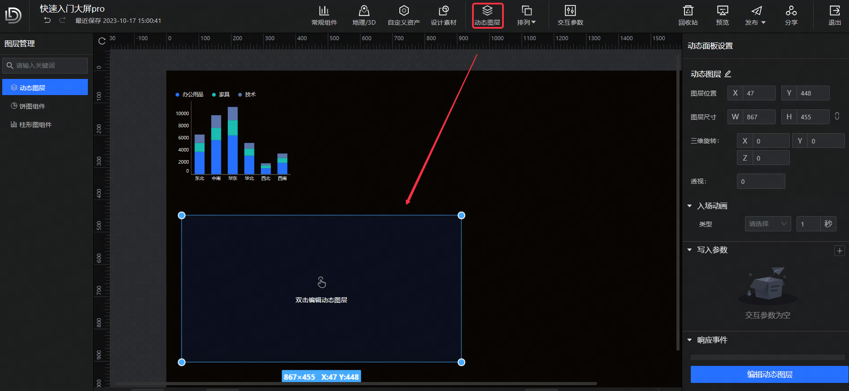Redo the last action
The image size is (849, 391).
click(x=62, y=20)
